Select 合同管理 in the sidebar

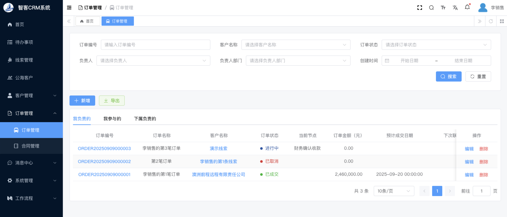[30, 146]
